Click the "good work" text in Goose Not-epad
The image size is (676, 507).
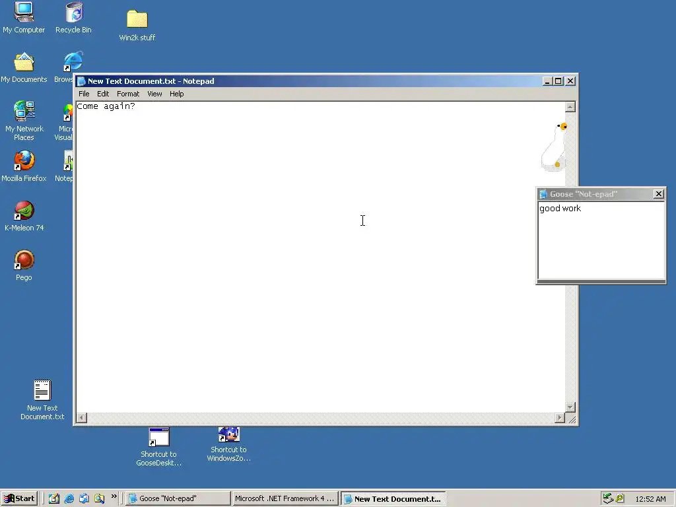click(560, 208)
